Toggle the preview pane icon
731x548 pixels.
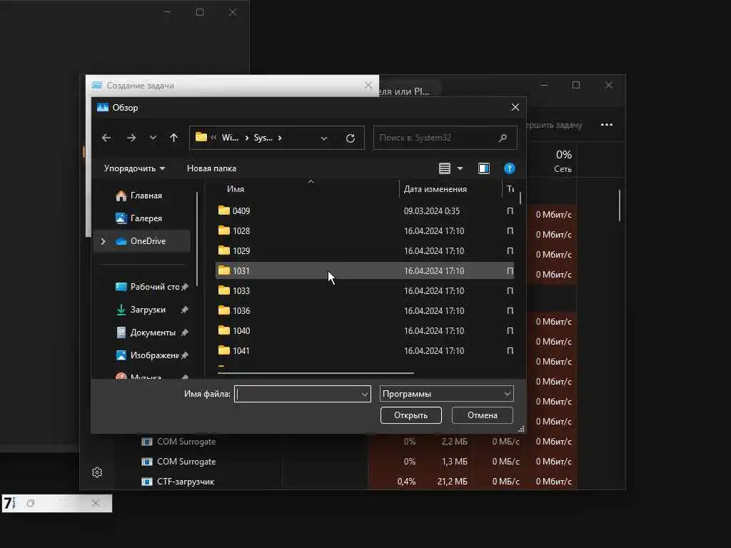[484, 168]
